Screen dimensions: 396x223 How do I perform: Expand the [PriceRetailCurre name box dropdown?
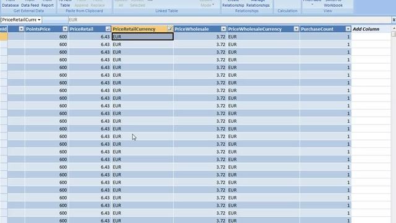(39, 20)
